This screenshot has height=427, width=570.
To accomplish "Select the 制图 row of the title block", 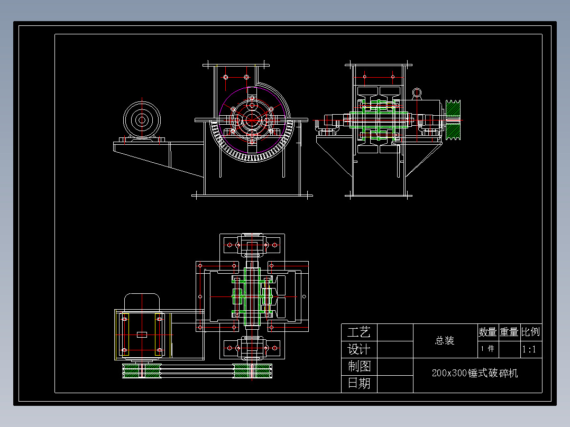I will coord(358,365).
